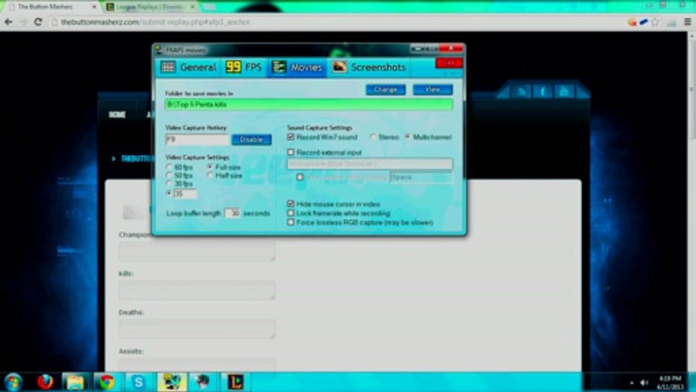This screenshot has width=696, height=392.
Task: Bookmark this page with star icon
Action: coord(655,22)
